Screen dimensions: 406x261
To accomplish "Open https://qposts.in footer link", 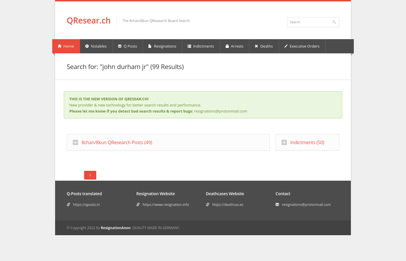I will click(86, 204).
